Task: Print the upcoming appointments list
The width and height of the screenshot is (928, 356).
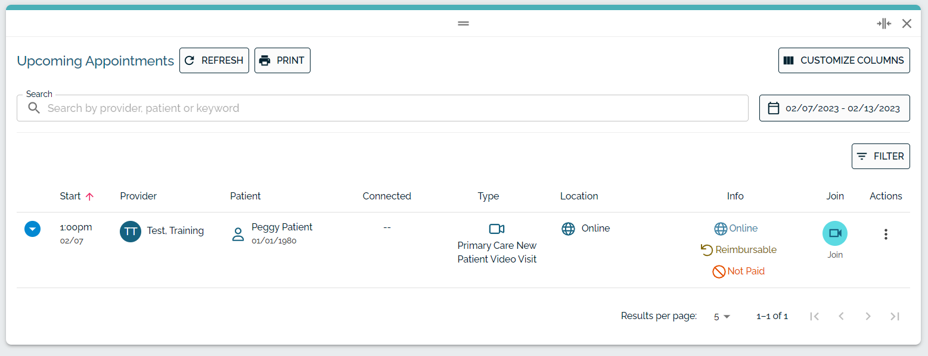Action: point(283,61)
